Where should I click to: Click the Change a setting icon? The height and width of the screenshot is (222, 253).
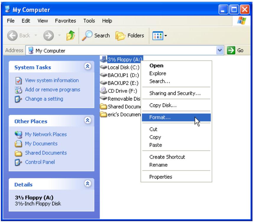(x=18, y=99)
